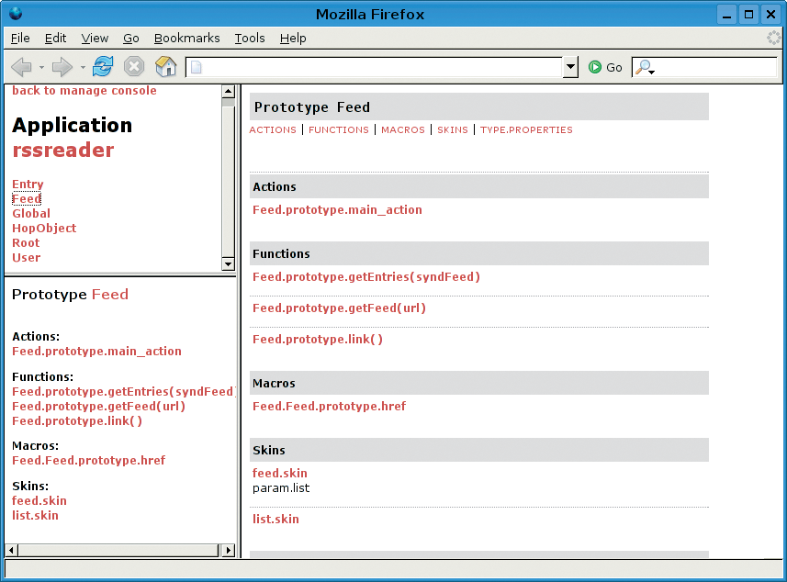Image resolution: width=787 pixels, height=582 pixels.
Task: Click the scroll-up arrow of the prototype list
Action: (x=229, y=91)
